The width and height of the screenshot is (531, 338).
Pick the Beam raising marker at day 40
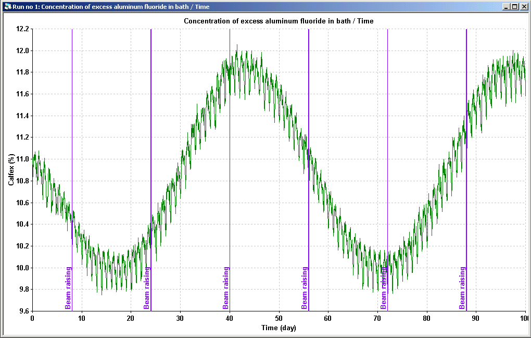click(226, 288)
